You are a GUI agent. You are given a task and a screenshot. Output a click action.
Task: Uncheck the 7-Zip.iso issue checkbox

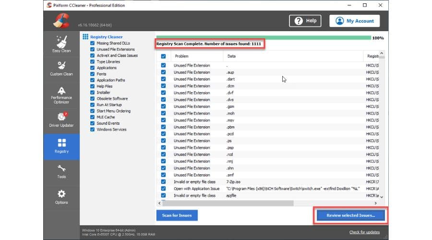[x=163, y=182]
